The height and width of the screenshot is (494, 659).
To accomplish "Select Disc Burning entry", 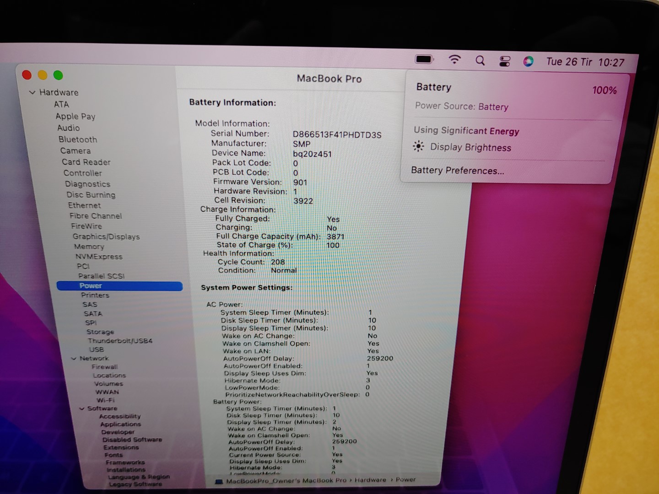I will click(91, 195).
